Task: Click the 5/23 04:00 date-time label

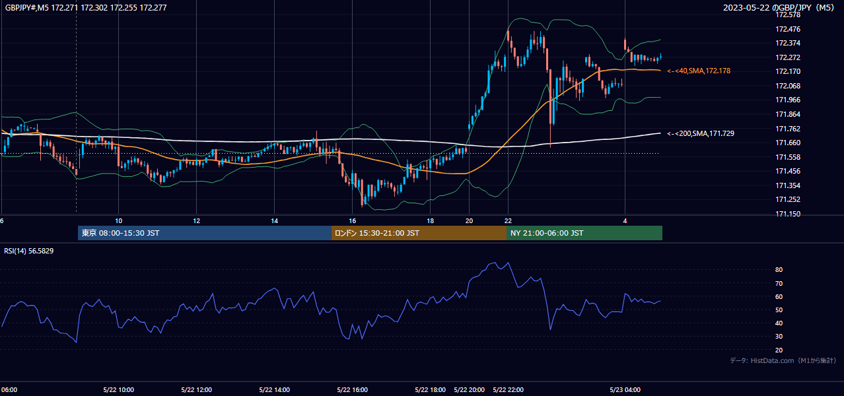Action: click(625, 389)
